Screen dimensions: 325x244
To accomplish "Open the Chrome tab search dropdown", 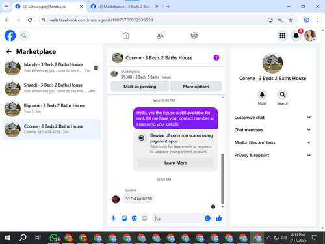I will pyautogui.click(x=6, y=7).
